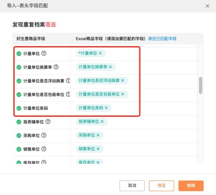Remove the 采购单位 matched tag

tap(98, 135)
